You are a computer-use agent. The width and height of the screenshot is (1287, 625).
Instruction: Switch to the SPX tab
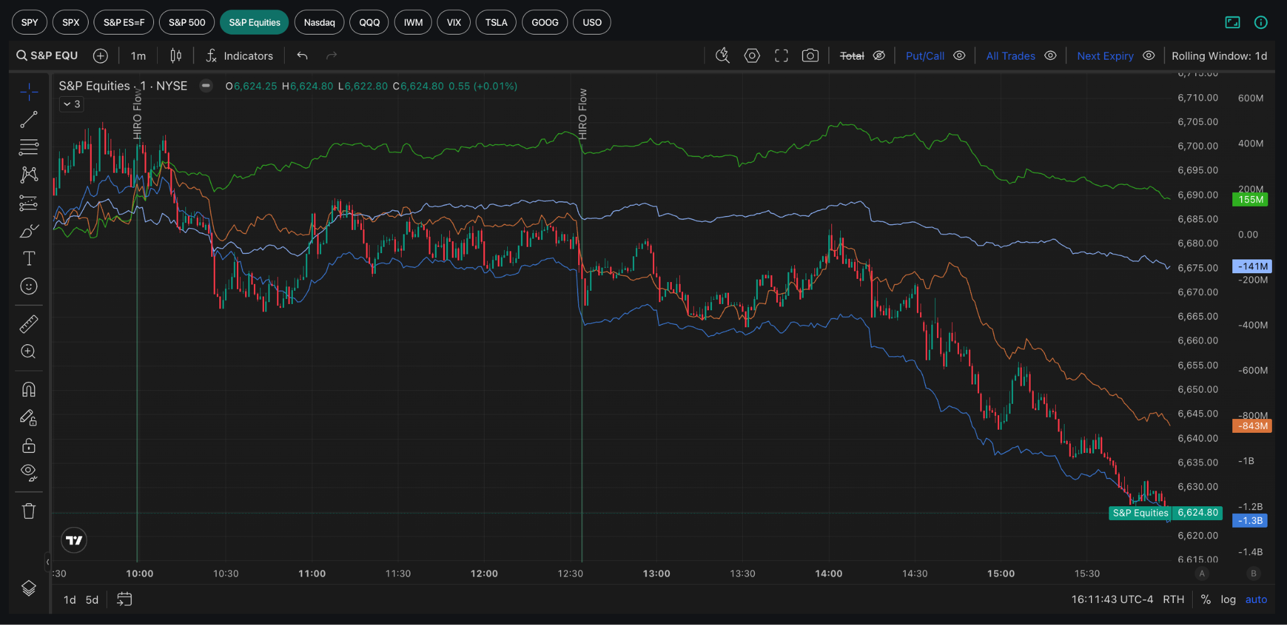click(71, 23)
